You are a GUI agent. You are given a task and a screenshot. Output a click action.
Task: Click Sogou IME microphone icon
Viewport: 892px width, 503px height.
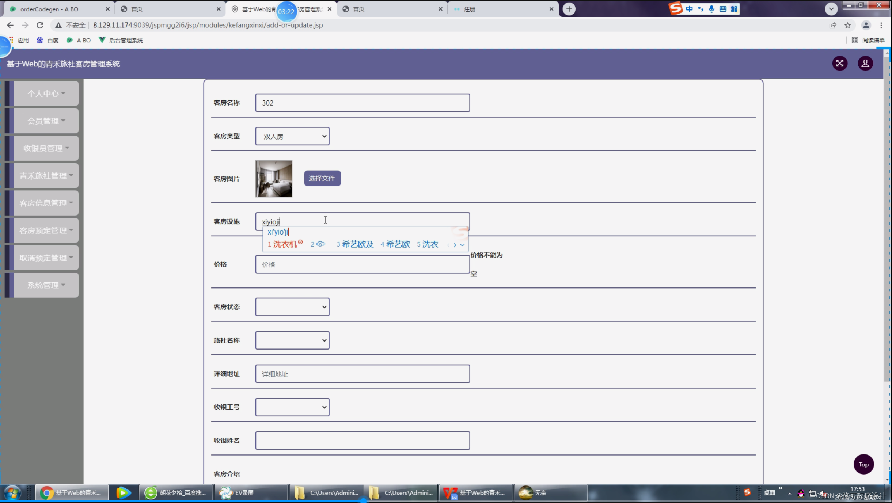pyautogui.click(x=711, y=9)
